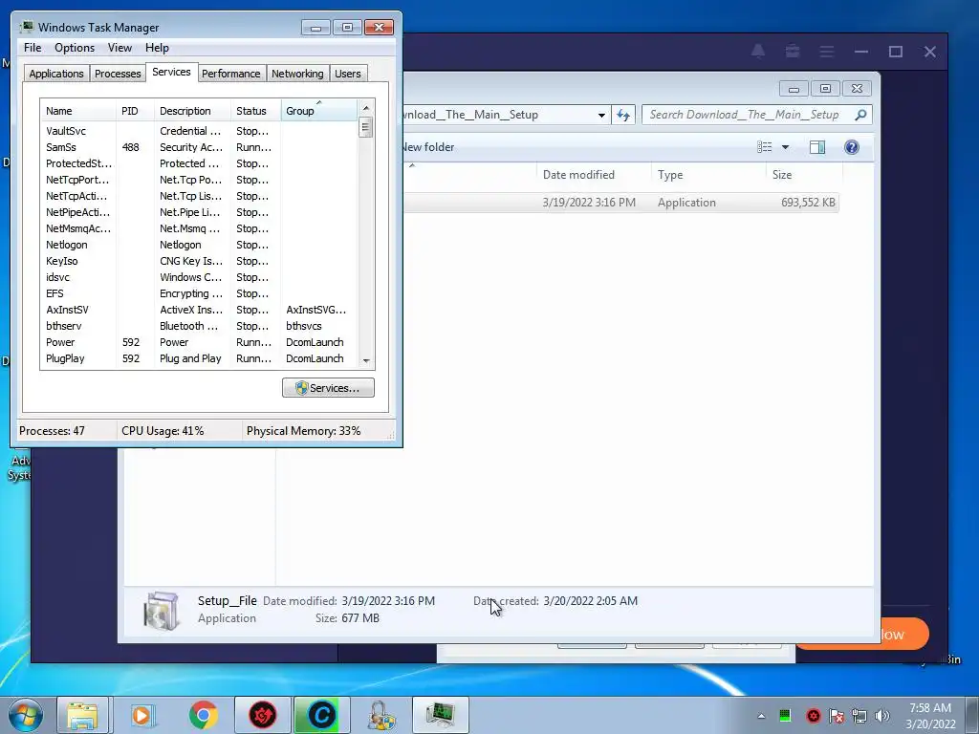
Task: Open the View menu in Task Manager
Action: click(120, 48)
